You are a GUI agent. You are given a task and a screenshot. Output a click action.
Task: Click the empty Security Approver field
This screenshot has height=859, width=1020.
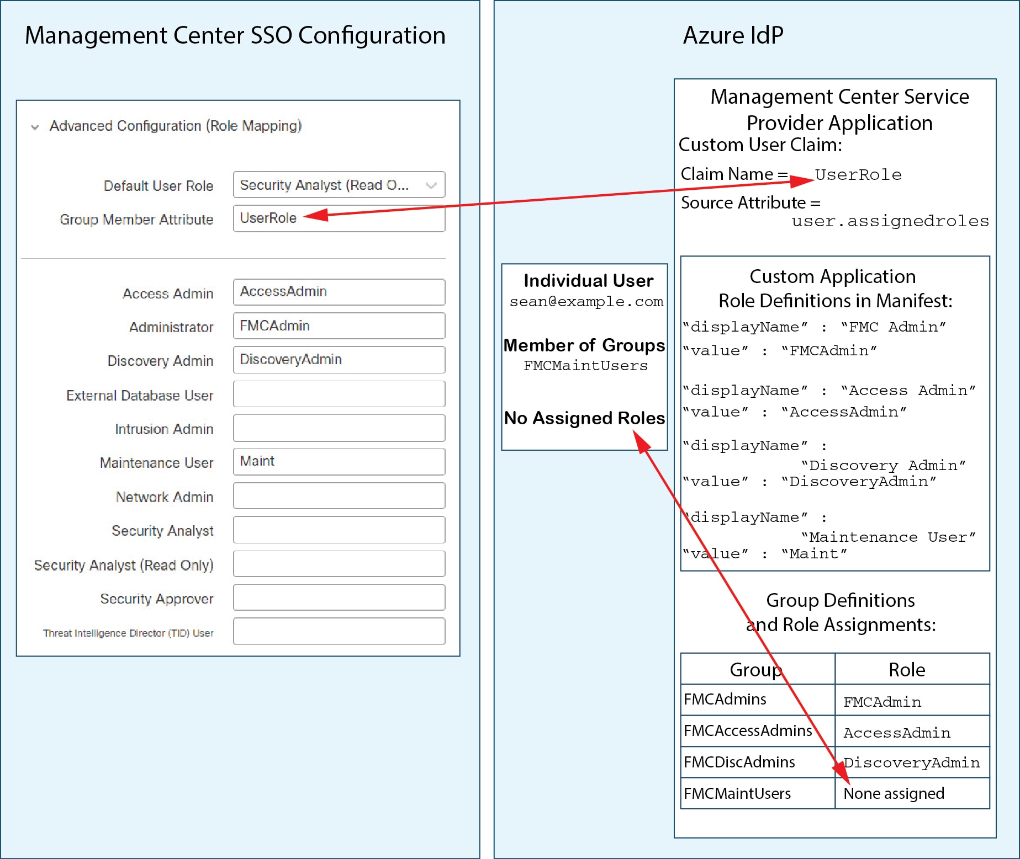339,597
